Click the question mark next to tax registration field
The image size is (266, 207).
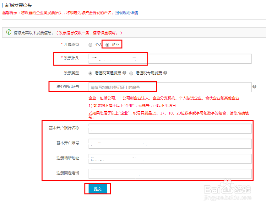[254, 87]
